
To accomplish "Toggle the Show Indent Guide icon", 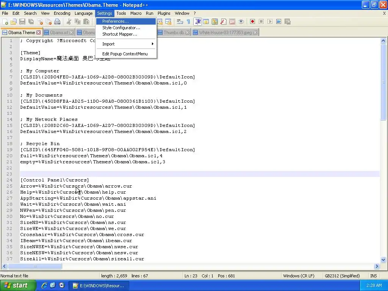I will [x=197, y=22].
